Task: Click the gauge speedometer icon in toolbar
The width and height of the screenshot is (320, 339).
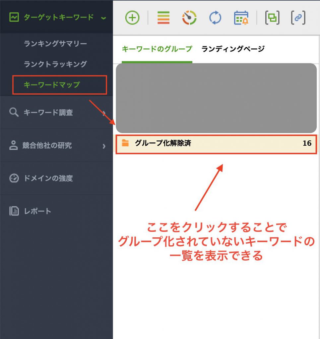Action: [x=189, y=18]
